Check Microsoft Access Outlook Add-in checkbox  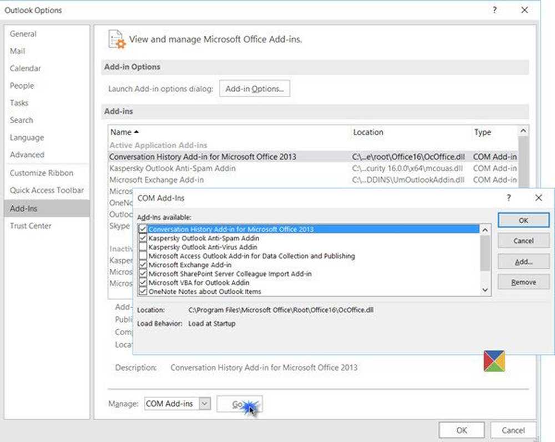(143, 256)
